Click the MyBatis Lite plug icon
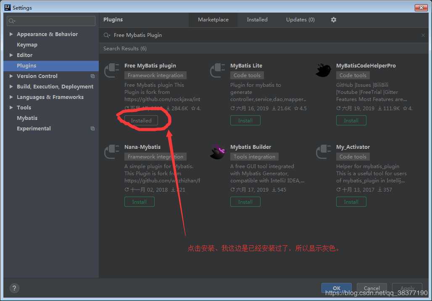 [x=218, y=70]
